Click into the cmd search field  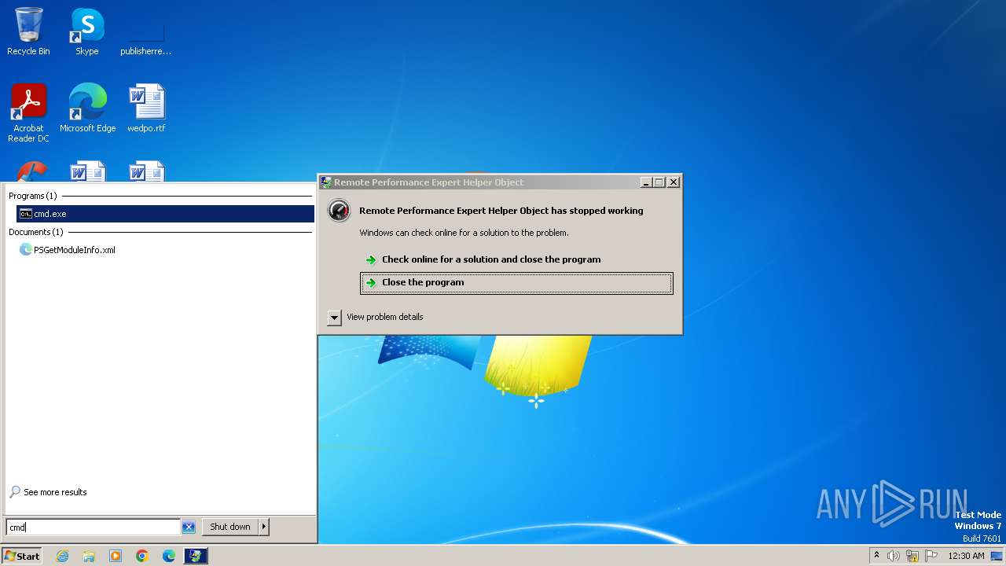(x=93, y=527)
